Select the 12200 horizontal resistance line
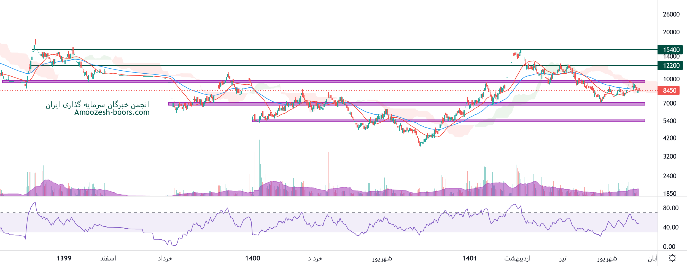This screenshot has width=687, height=266. point(331,65)
